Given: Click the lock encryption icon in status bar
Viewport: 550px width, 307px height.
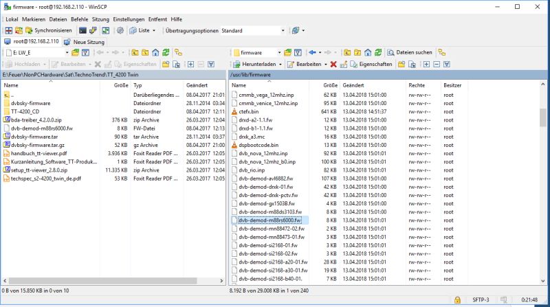Looking at the screenshot, I should tap(457, 300).
